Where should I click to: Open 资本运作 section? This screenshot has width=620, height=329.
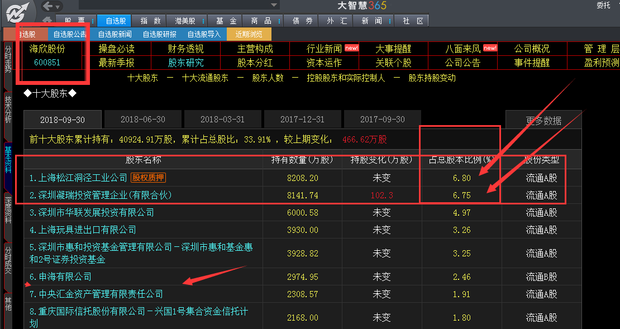click(324, 63)
